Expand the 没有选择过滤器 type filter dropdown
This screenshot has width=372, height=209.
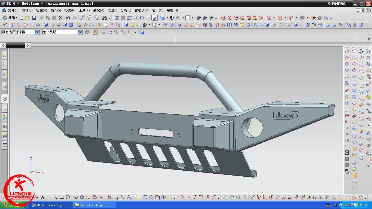(x=38, y=32)
